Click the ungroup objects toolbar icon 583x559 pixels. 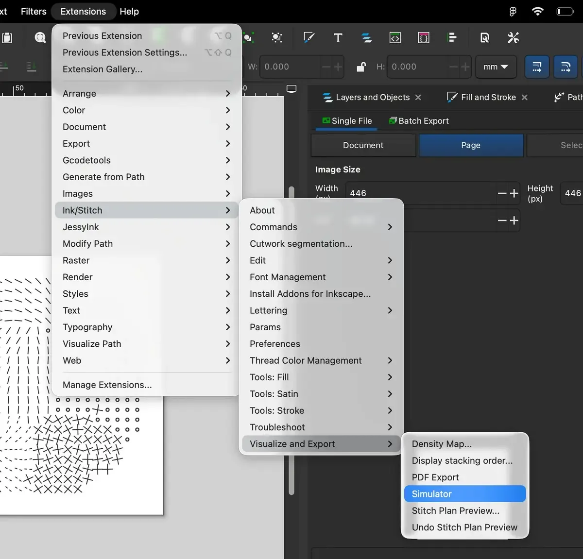coord(277,37)
